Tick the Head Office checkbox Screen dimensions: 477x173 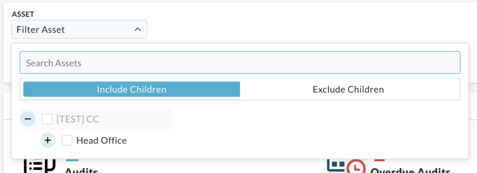67,140
